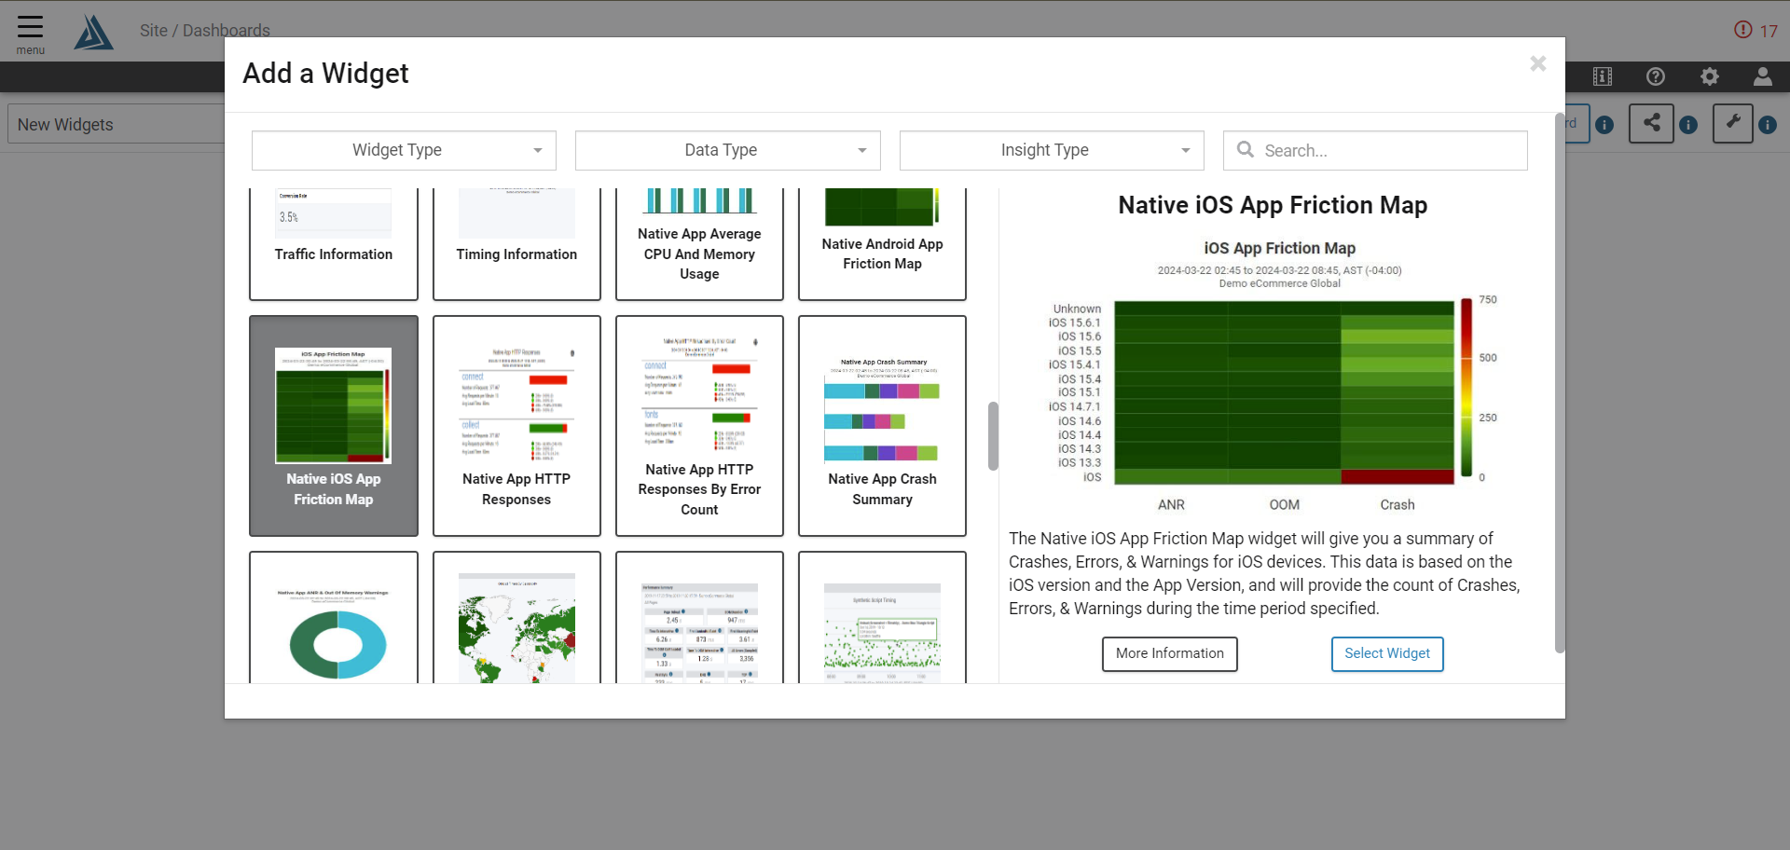This screenshot has height=850, width=1790.
Task: Open the alerts indicator showing 17
Action: pyautogui.click(x=1756, y=30)
